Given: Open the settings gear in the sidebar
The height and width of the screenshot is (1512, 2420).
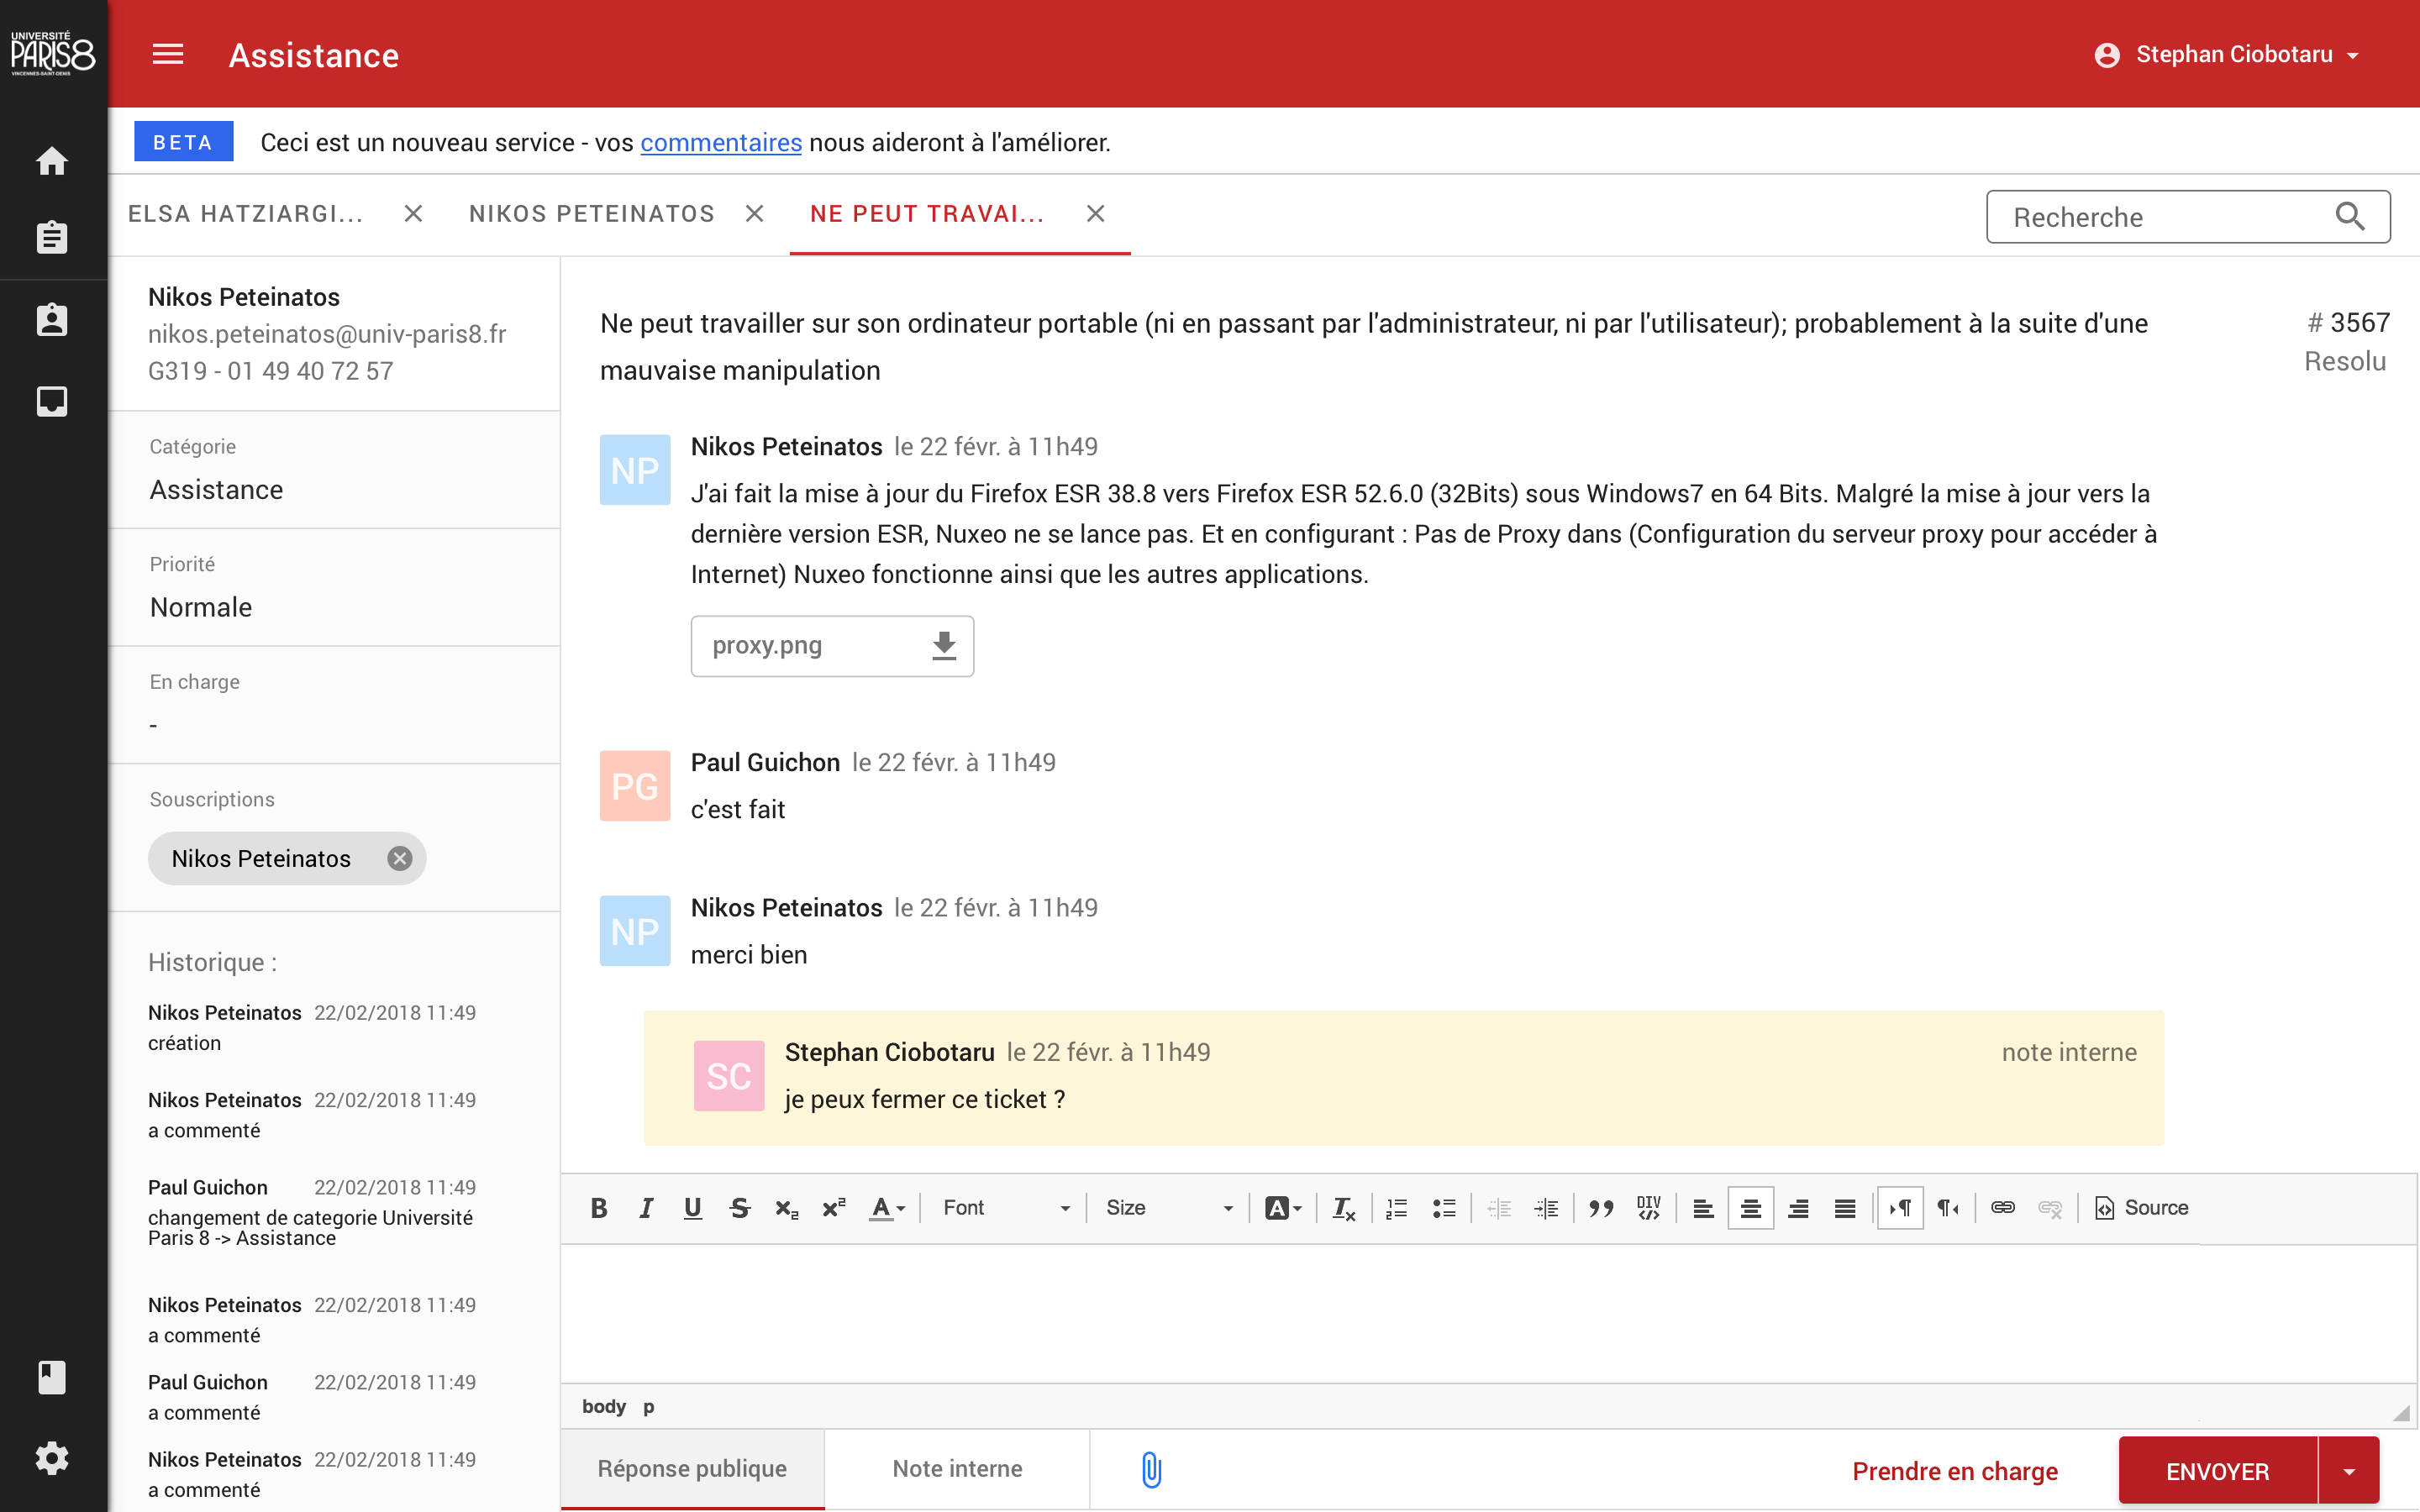Looking at the screenshot, I should 51,1457.
